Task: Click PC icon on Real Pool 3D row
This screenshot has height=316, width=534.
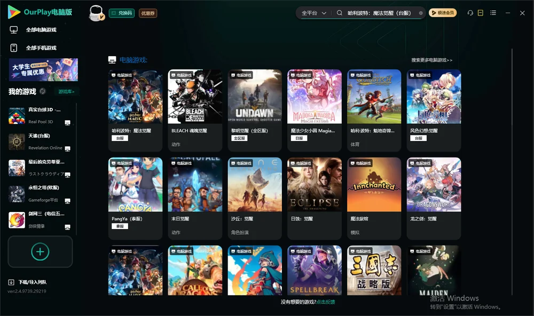Action: (67, 123)
